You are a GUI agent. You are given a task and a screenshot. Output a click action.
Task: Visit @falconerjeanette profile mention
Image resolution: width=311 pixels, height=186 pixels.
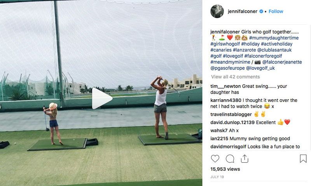tap(282, 62)
